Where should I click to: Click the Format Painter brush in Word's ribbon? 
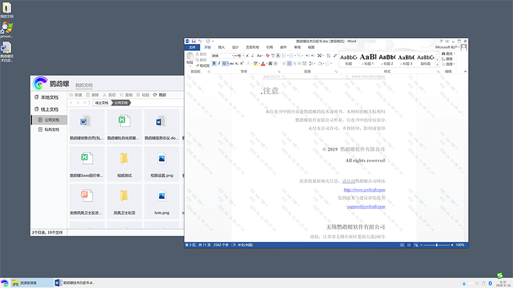203,65
